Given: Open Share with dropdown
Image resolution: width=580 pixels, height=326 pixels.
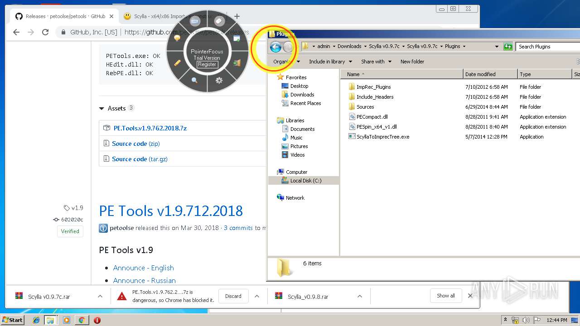Looking at the screenshot, I should point(376,62).
